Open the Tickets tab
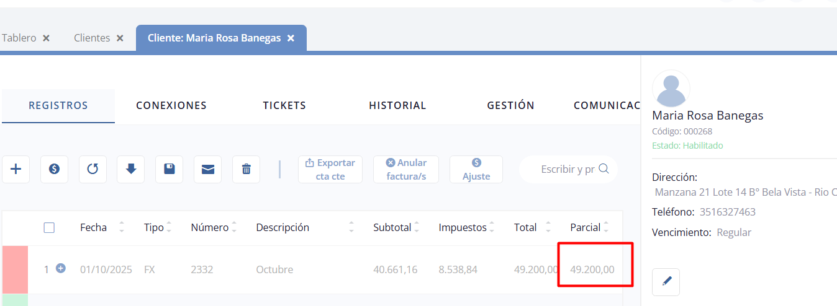Viewport: 837px width, 306px height. (x=284, y=105)
